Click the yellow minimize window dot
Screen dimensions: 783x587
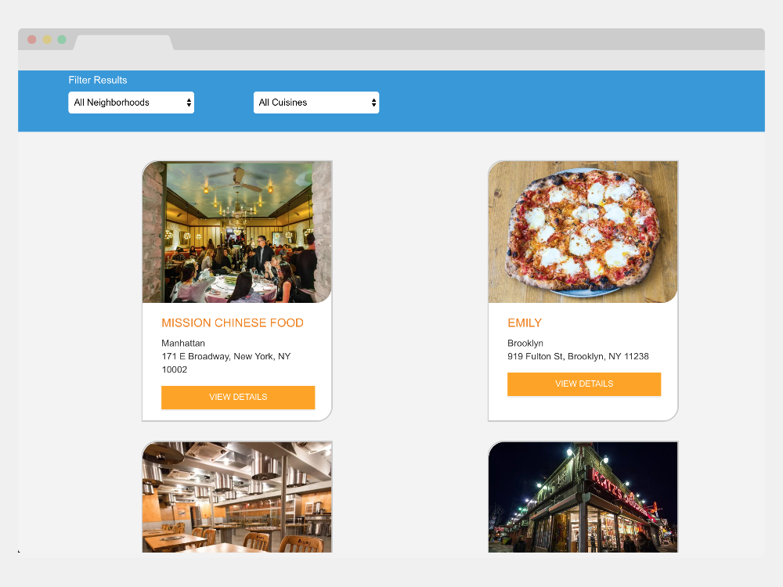click(47, 39)
